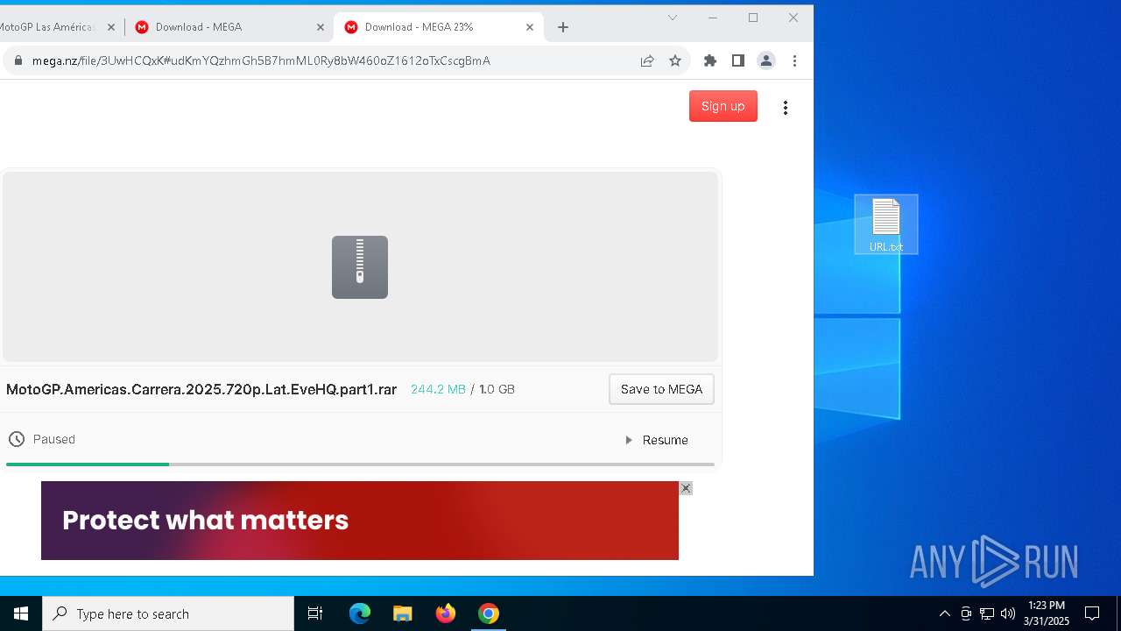The height and width of the screenshot is (631, 1121).
Task: Click the Save to MEGA button
Action: 661,389
